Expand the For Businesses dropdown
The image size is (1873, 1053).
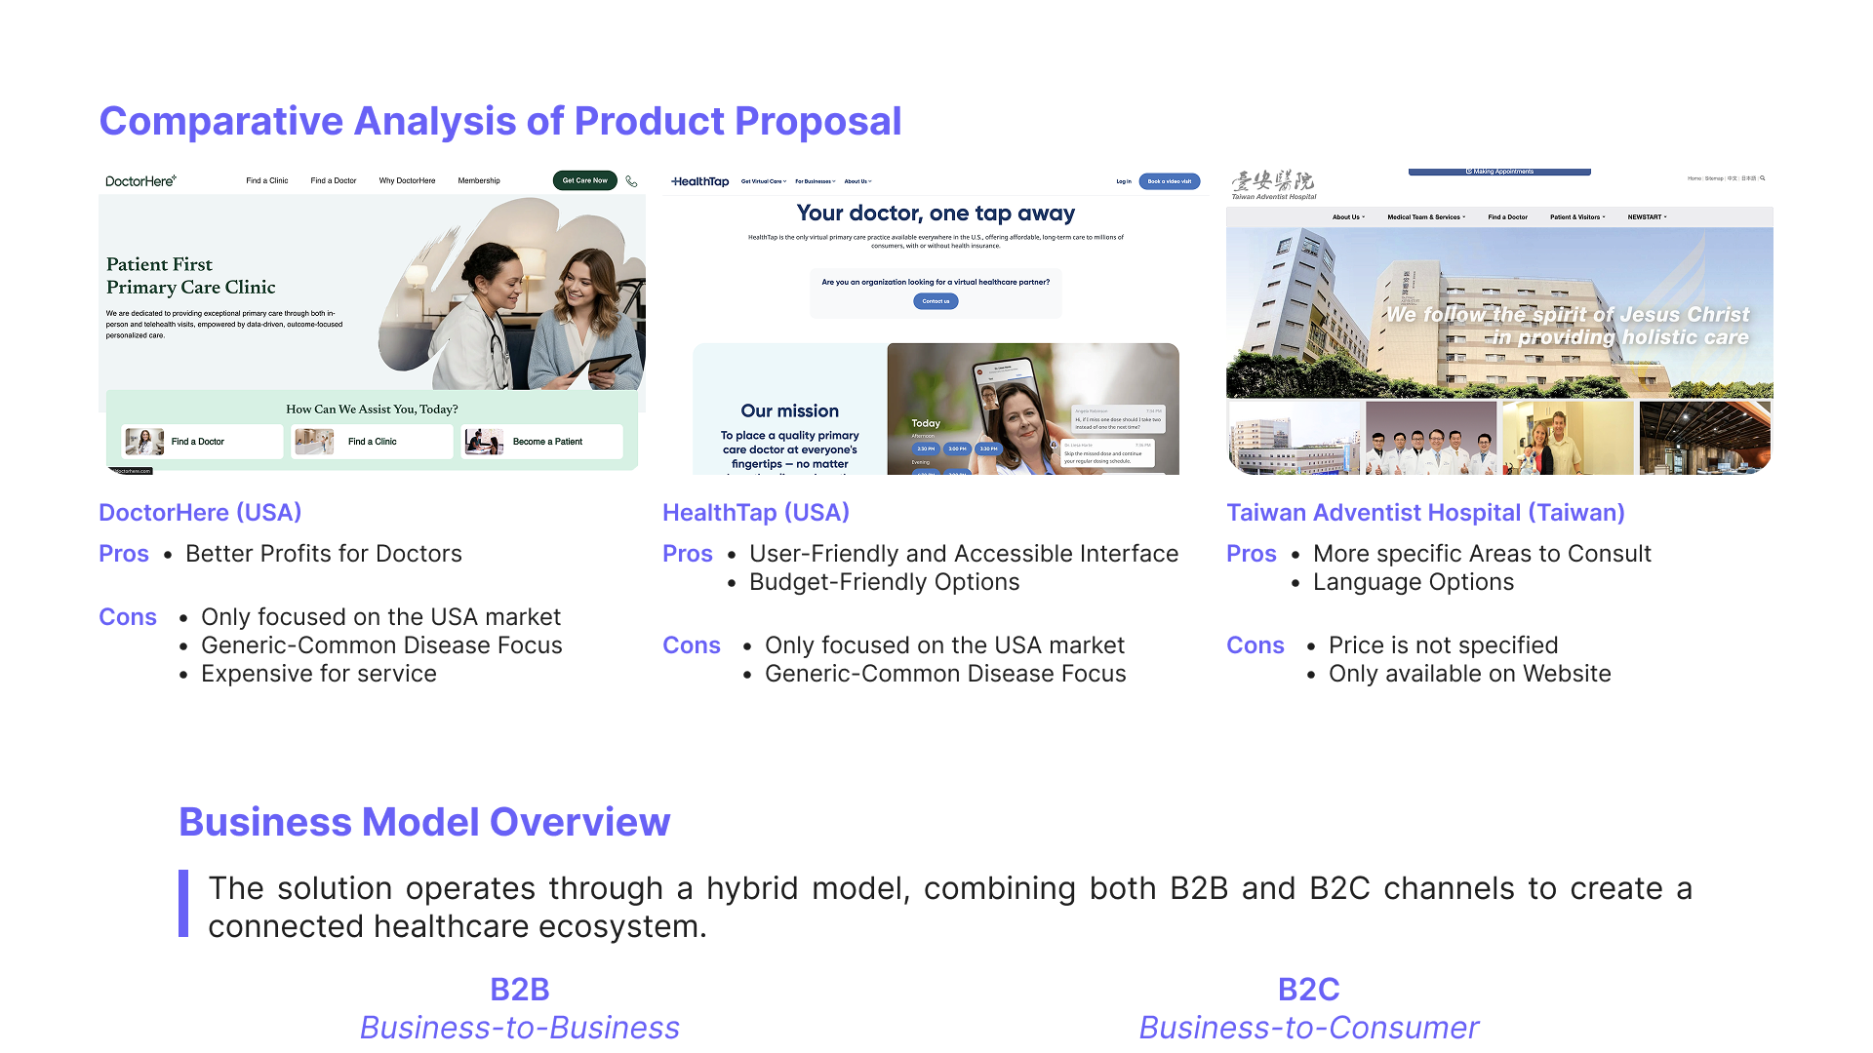click(815, 181)
